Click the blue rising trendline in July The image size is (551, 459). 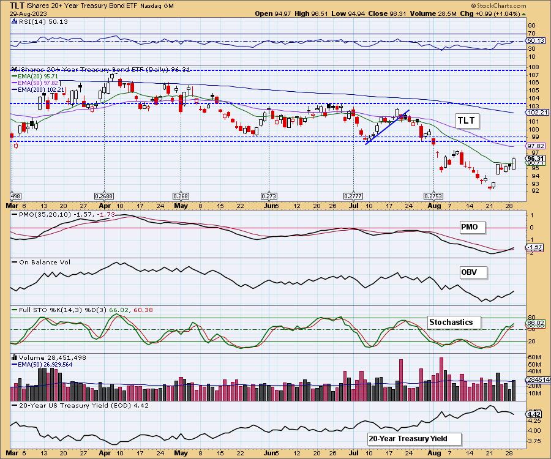(x=387, y=127)
